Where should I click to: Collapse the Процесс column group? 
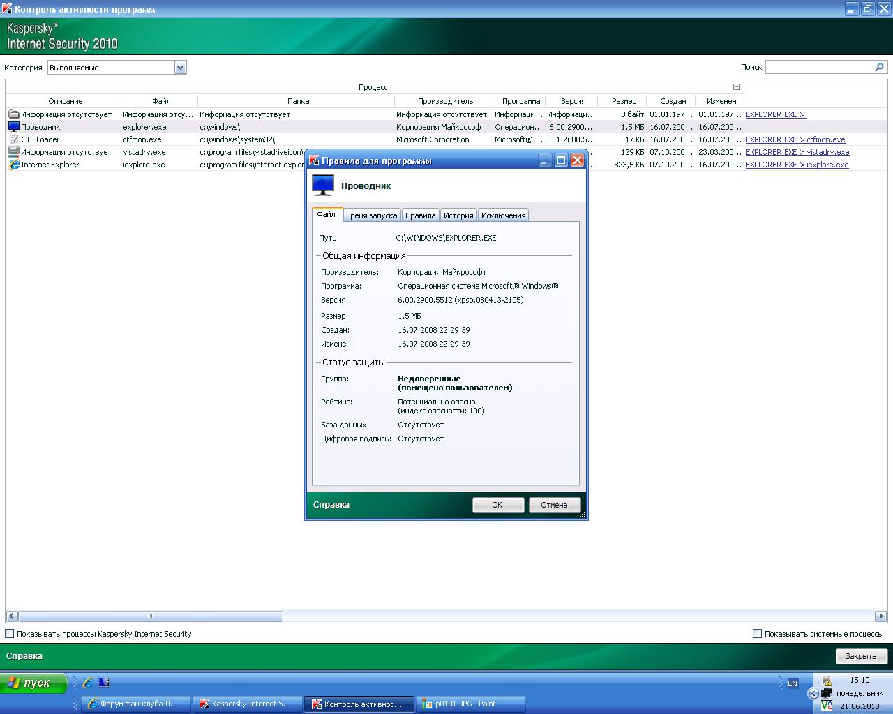point(736,87)
